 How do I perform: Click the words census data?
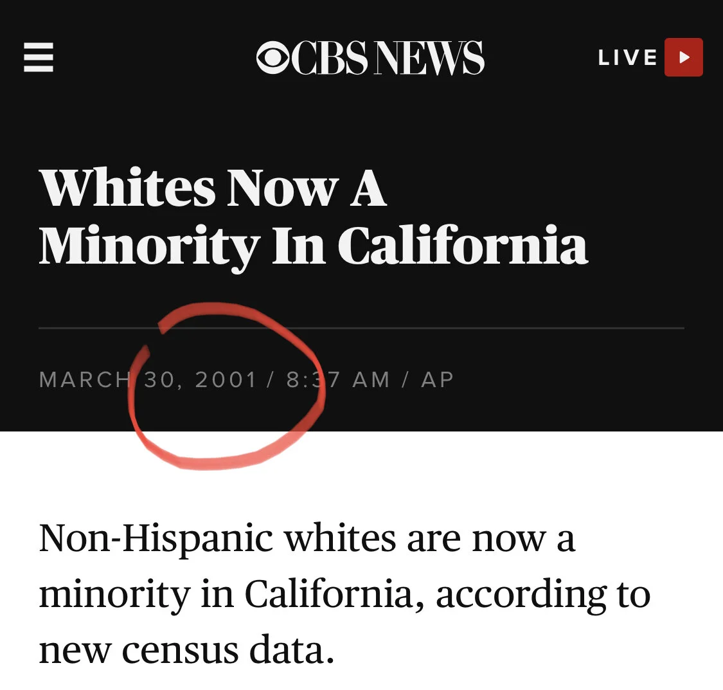(228, 650)
